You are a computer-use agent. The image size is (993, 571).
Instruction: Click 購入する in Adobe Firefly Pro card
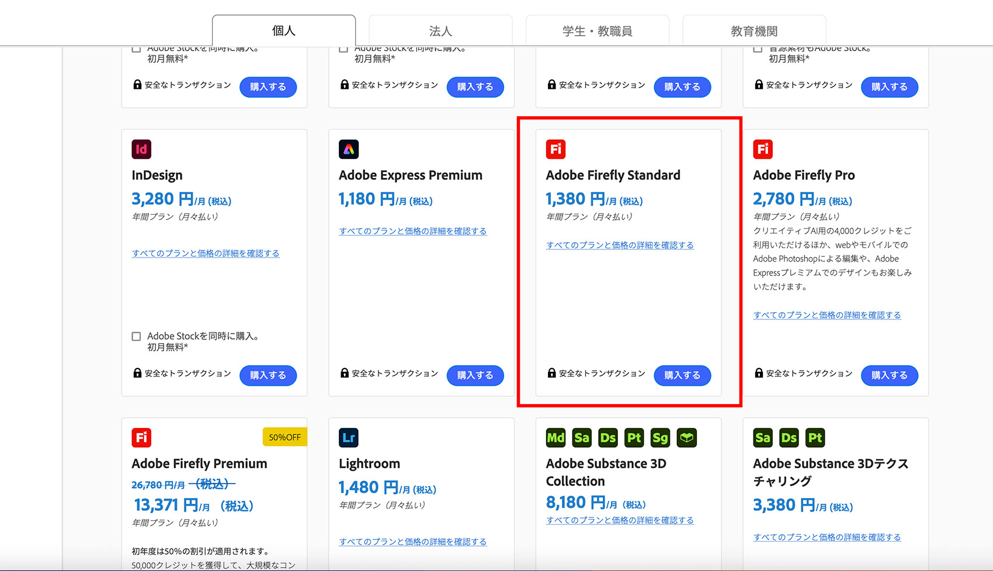tap(890, 375)
